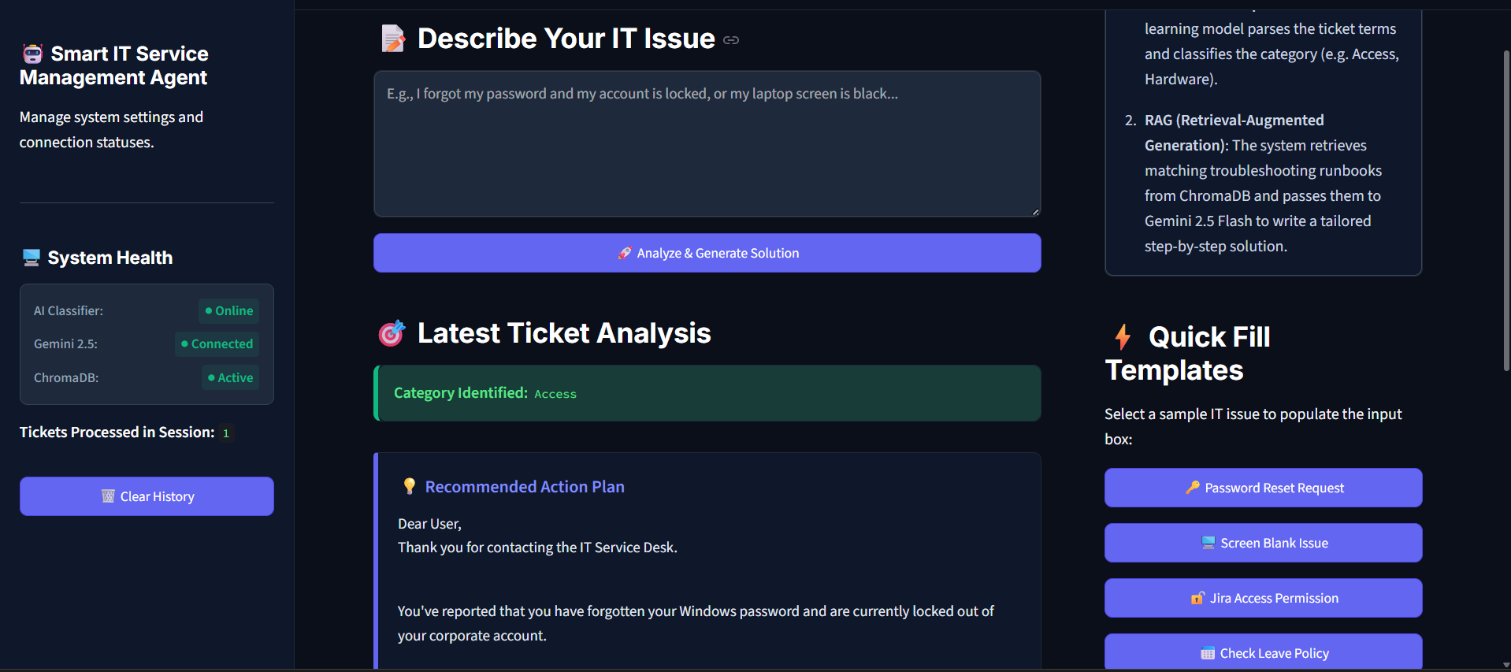
Task: Click the memo icon beside Describe Your IT Issue
Action: 392,39
